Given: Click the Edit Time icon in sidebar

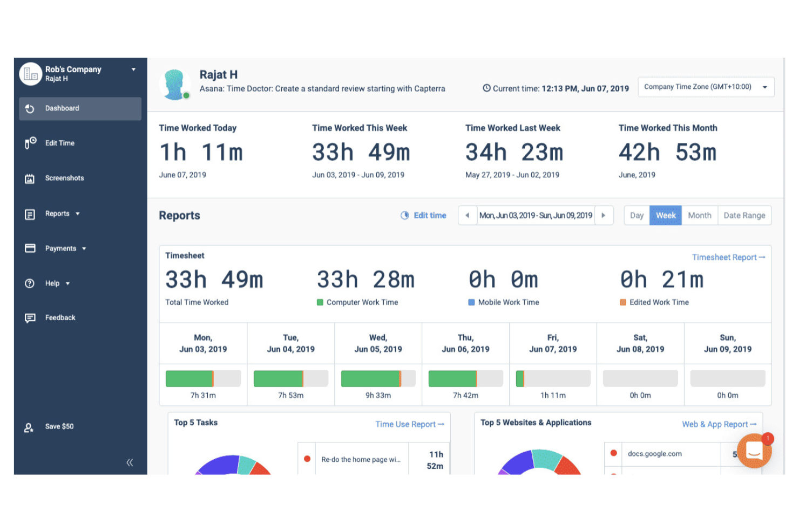Looking at the screenshot, I should (x=30, y=143).
